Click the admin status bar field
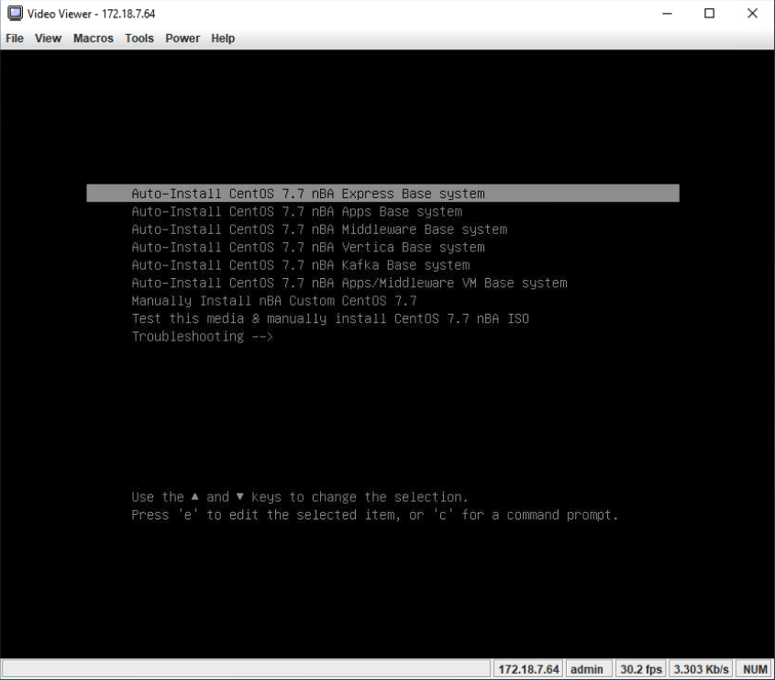Screen dimensions: 775x680 point(587,669)
